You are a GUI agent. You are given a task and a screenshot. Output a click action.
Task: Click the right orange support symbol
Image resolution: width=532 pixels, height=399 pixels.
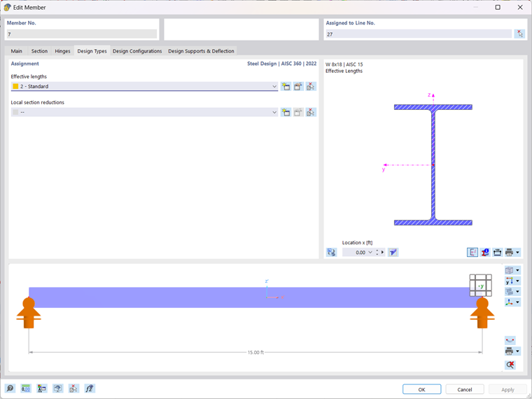(x=482, y=313)
